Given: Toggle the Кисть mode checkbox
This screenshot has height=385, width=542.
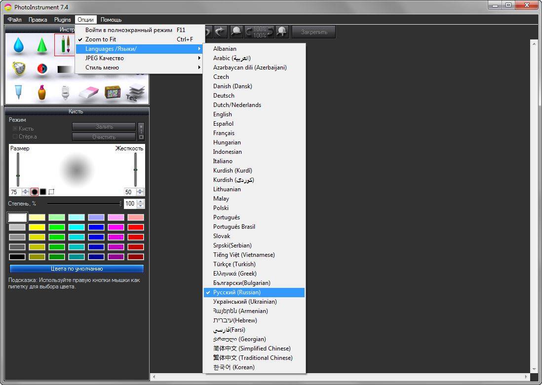Looking at the screenshot, I should 15,129.
